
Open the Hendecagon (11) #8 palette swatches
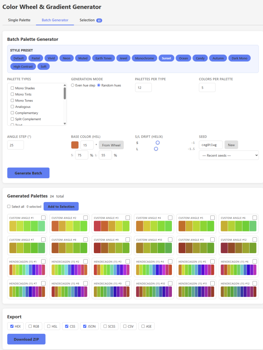point(69,292)
